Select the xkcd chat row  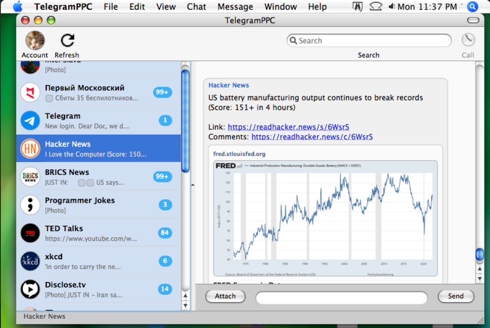99,261
